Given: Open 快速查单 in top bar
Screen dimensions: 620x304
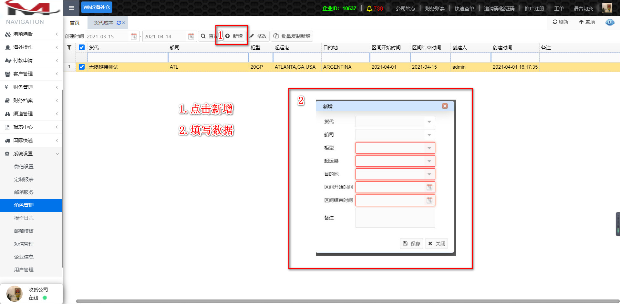Looking at the screenshot, I should (x=464, y=8).
